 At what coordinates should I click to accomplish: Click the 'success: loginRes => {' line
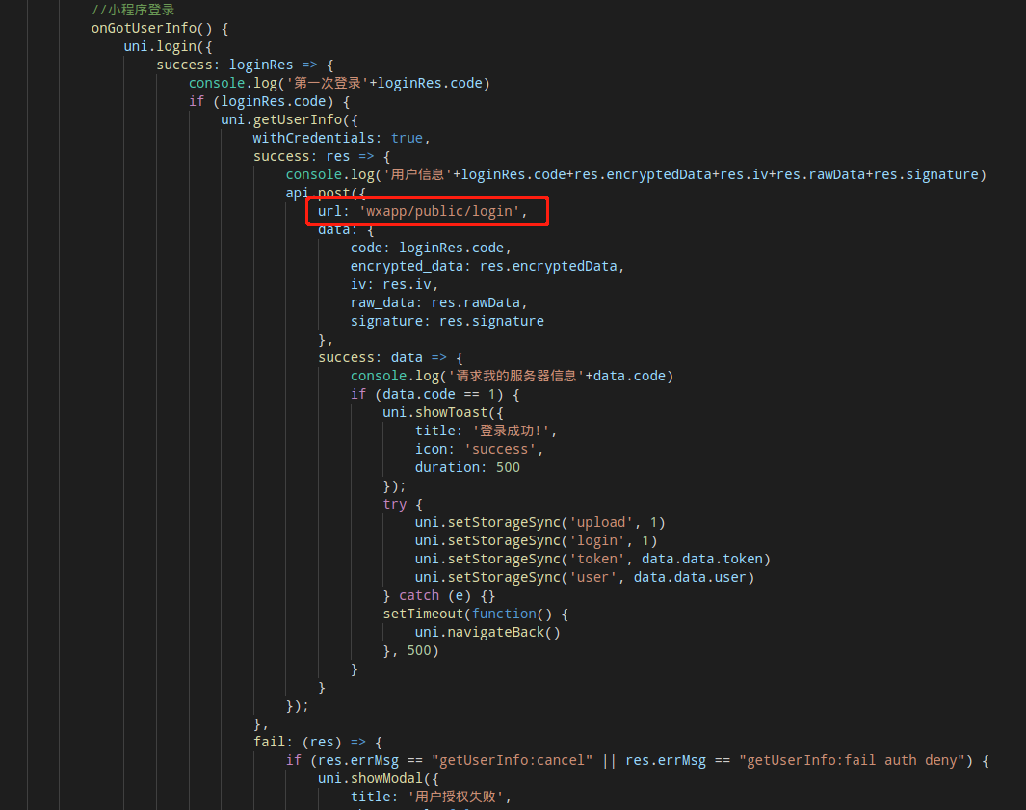click(x=245, y=65)
